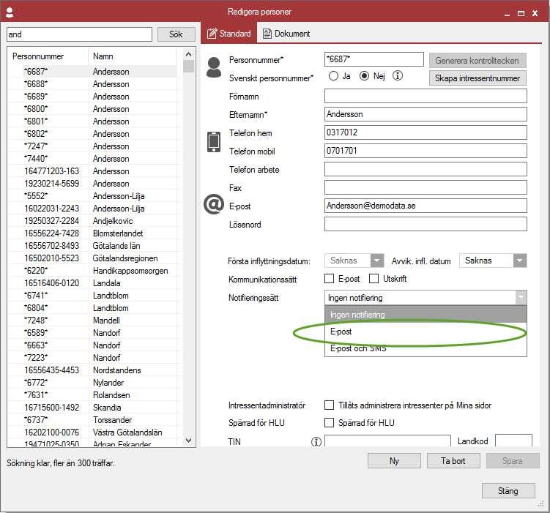550x513 pixels.
Task: Focus the TIN input field
Action: click(387, 441)
